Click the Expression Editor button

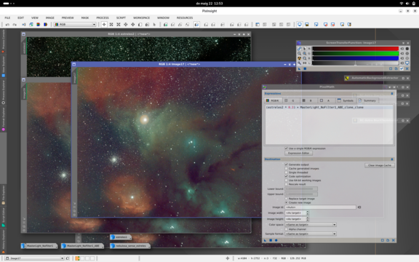pos(298,153)
